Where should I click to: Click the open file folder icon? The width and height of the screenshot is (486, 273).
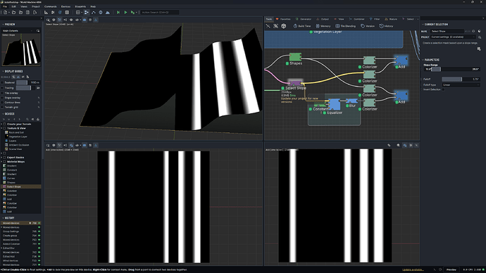point(13,13)
